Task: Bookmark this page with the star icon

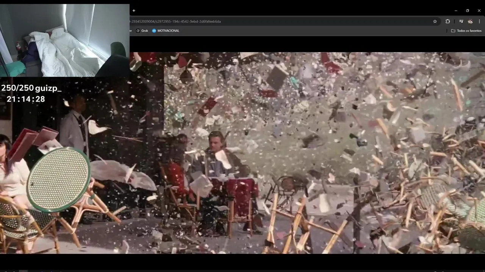Action: tap(435, 22)
